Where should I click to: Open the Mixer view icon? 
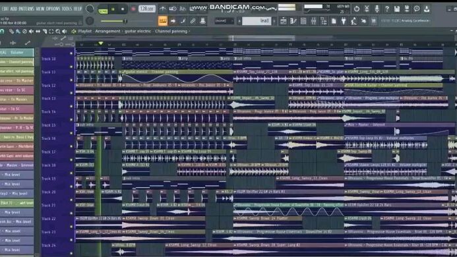314,21
